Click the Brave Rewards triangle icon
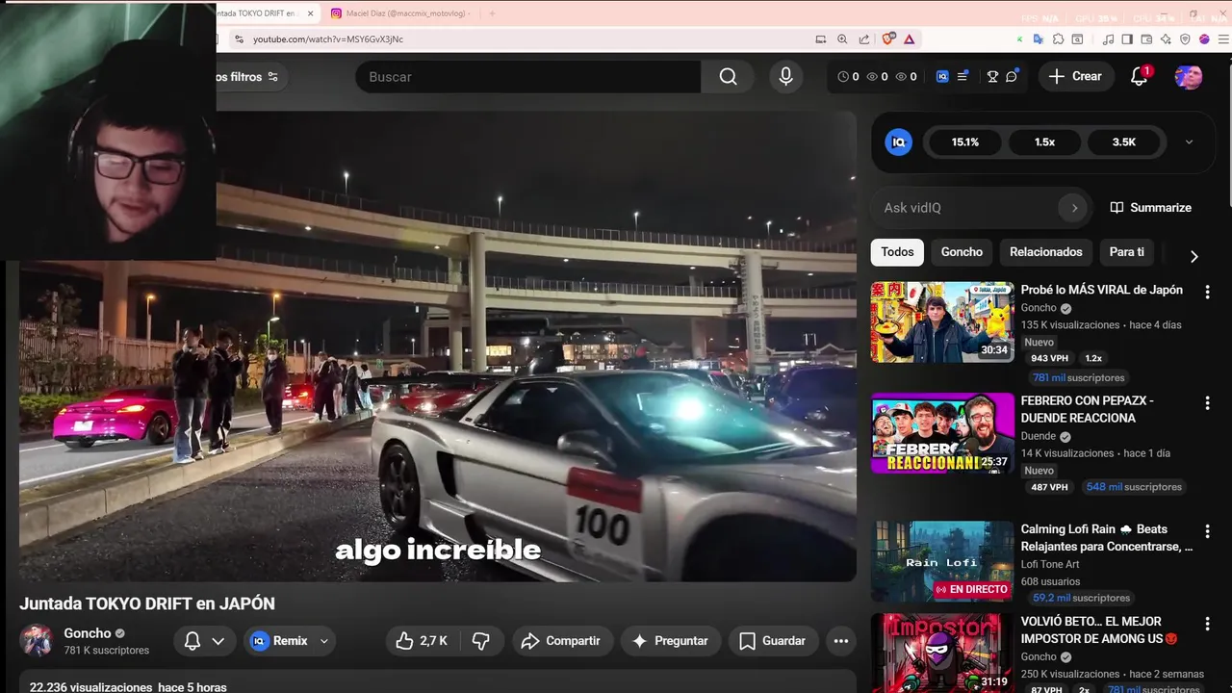 pyautogui.click(x=909, y=39)
